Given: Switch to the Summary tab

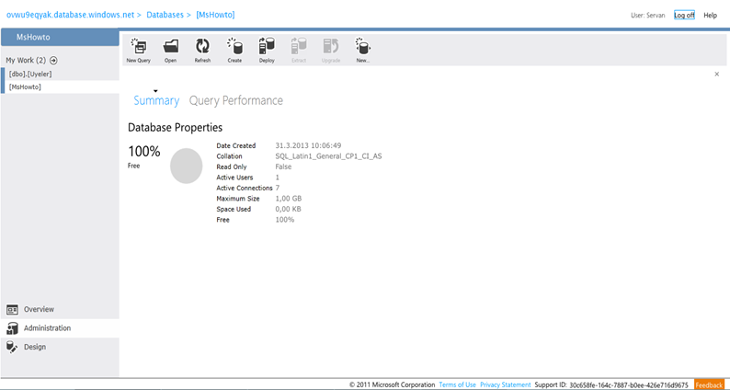Looking at the screenshot, I should point(156,100).
